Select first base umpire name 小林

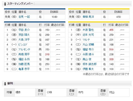pos(49,92)
